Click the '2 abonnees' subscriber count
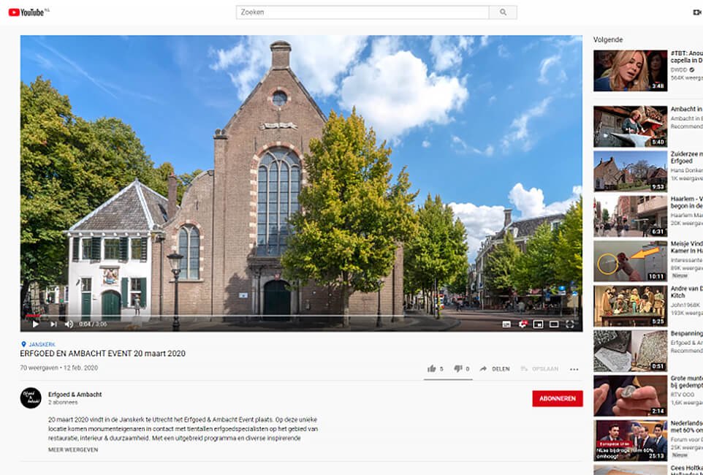 tap(63, 403)
